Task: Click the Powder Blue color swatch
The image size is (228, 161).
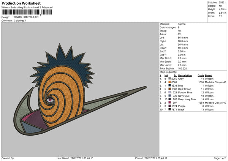Action: [x=169, y=92]
